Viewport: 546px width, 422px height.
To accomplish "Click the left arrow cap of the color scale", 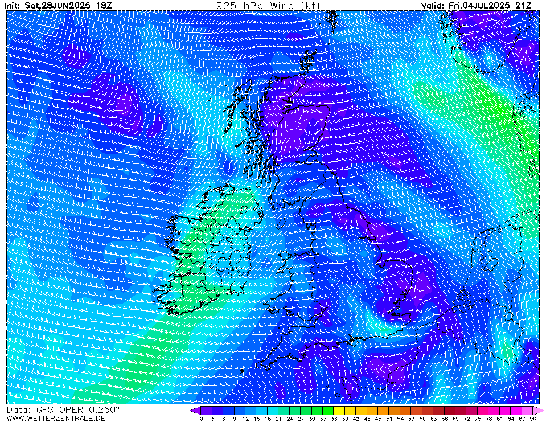I will (x=196, y=411).
